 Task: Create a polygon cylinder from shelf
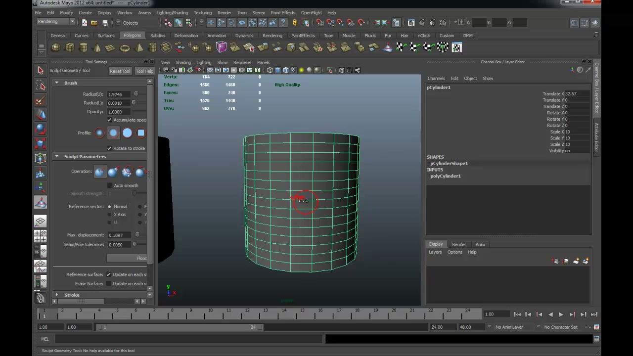point(84,47)
